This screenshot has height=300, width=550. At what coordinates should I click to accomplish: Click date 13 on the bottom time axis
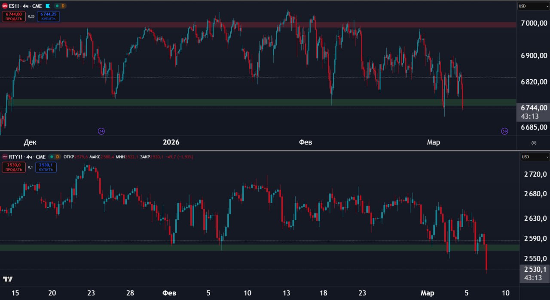(x=286, y=293)
